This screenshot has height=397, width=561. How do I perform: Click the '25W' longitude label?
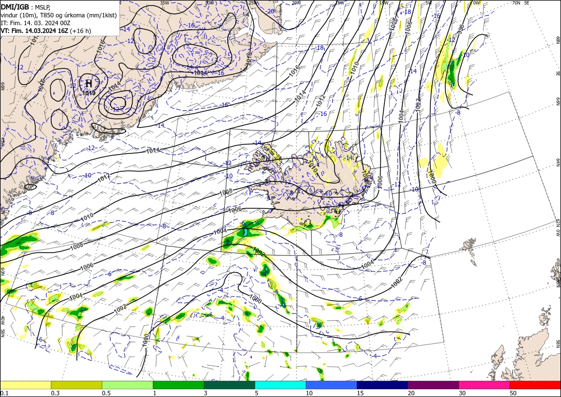252,3
